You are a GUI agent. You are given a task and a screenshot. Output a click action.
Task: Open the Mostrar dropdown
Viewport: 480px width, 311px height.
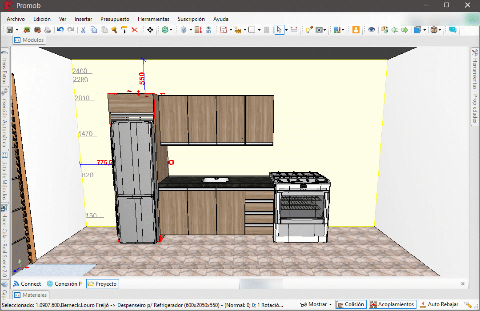click(x=316, y=304)
